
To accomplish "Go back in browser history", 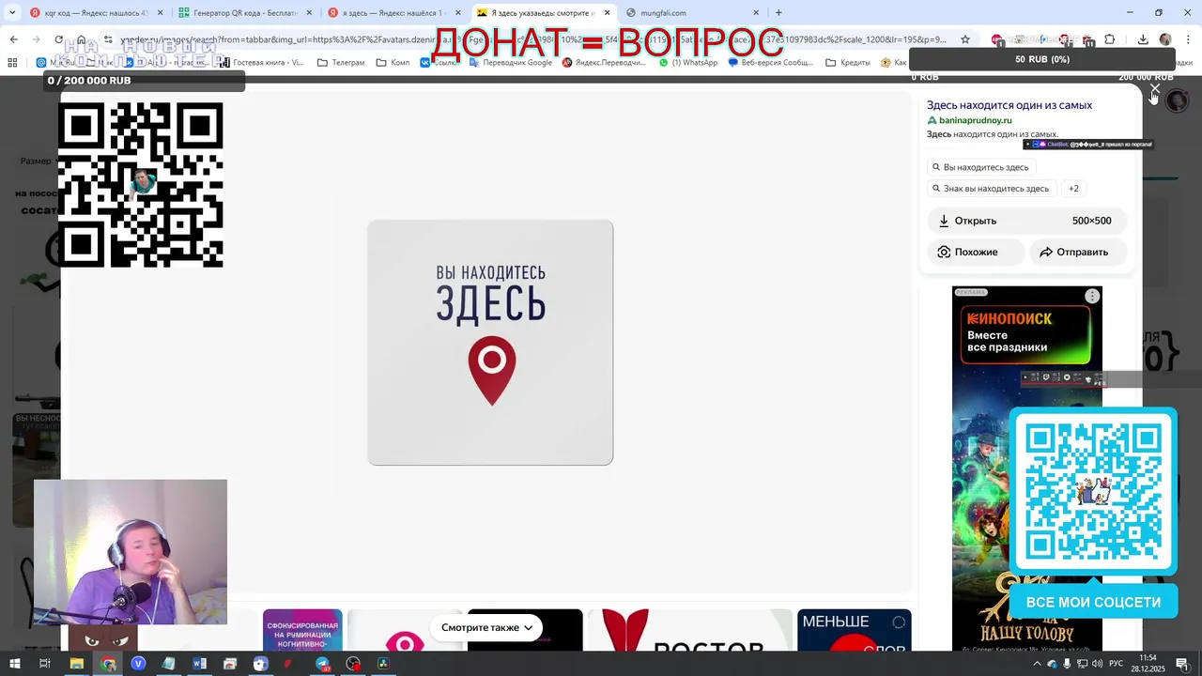I will pos(13,39).
